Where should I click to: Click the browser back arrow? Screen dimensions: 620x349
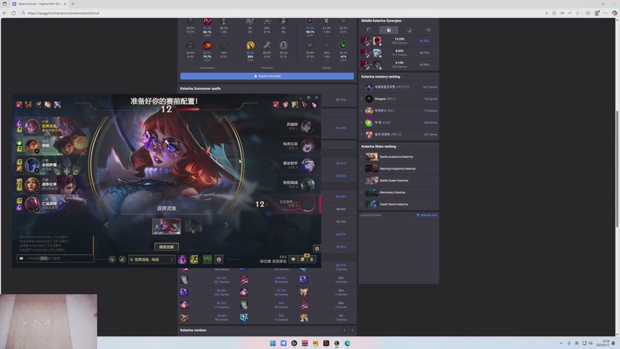pos(5,13)
